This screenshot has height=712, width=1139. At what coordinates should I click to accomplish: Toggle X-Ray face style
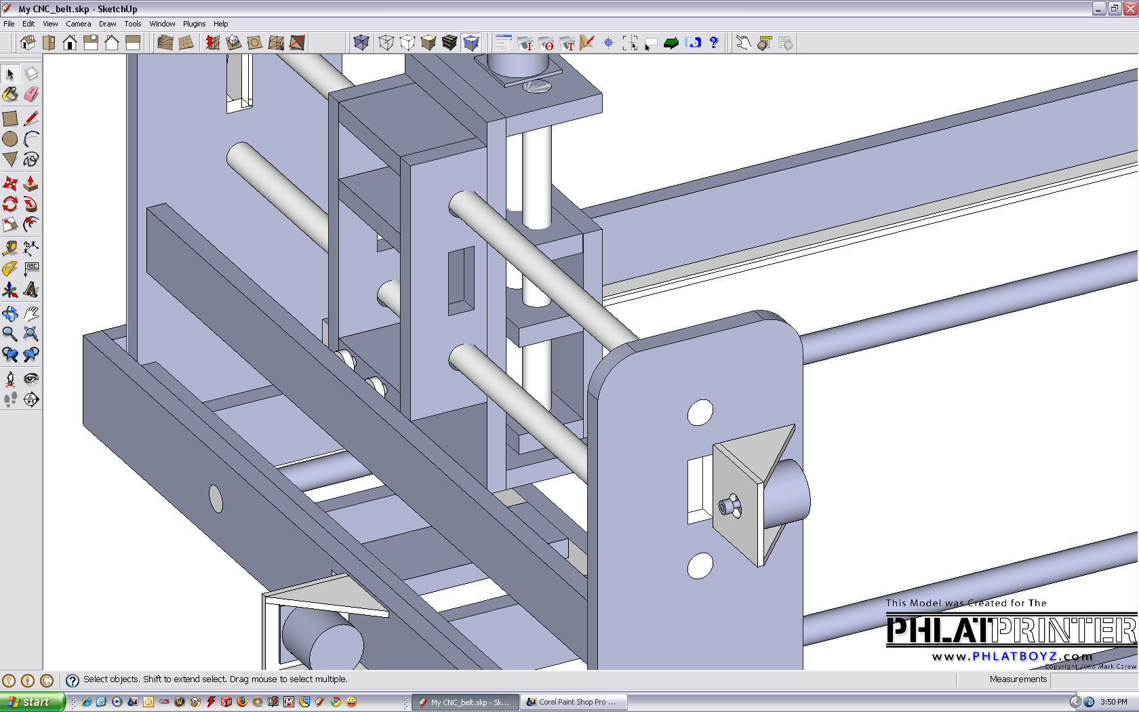coord(361,43)
